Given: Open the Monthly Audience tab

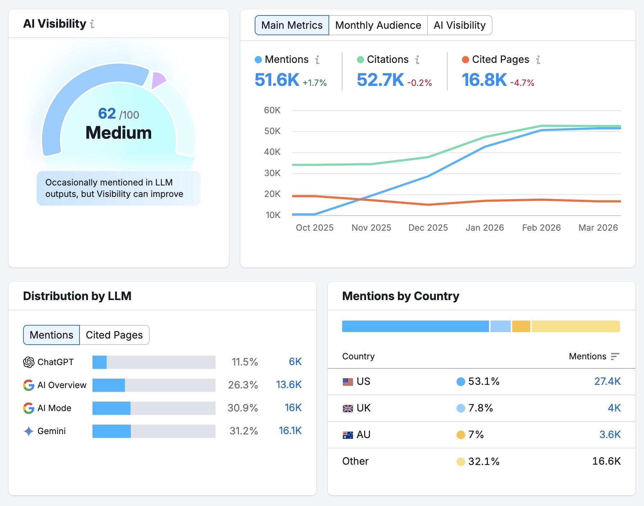Looking at the screenshot, I should click(x=378, y=25).
